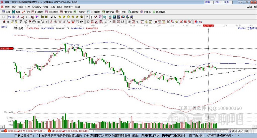
Task: Open the T数字表 tool
Action: [108, 12]
